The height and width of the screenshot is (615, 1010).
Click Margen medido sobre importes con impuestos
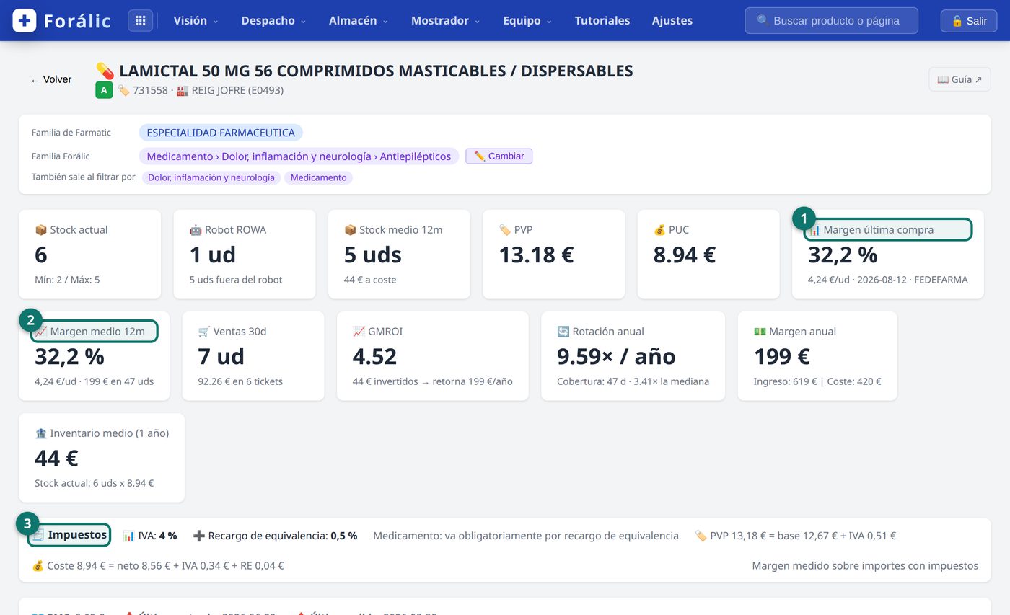[865, 566]
